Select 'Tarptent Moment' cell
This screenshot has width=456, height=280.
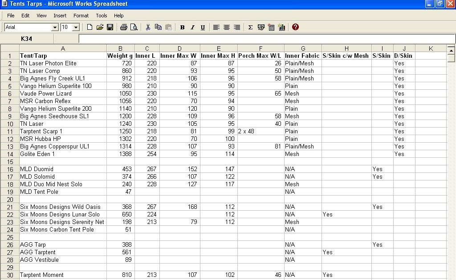click(63, 275)
